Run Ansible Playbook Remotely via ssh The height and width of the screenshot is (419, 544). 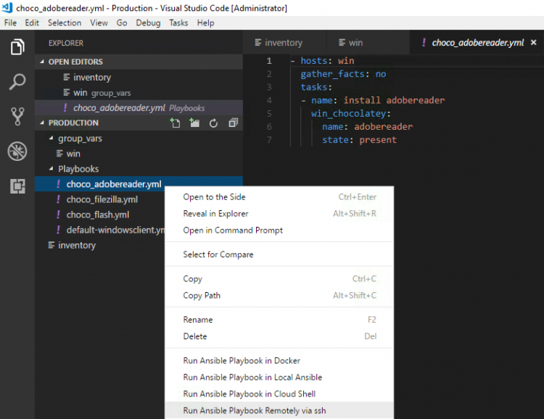click(279, 411)
